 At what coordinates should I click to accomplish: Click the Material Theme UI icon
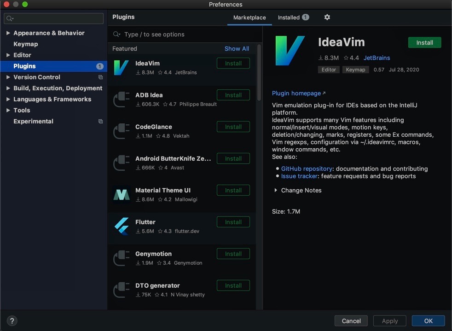point(122,195)
